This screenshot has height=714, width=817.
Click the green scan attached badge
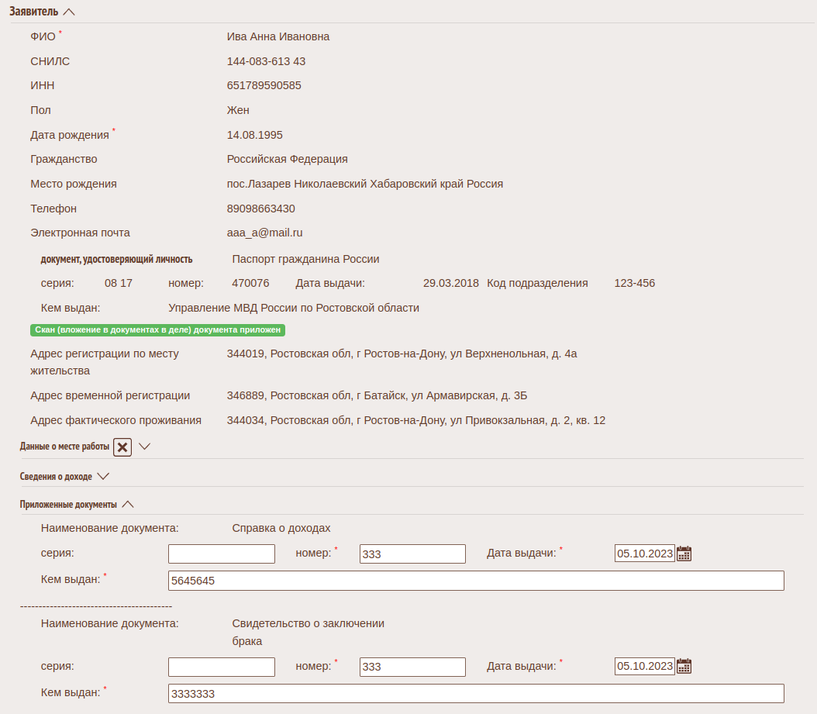[158, 330]
